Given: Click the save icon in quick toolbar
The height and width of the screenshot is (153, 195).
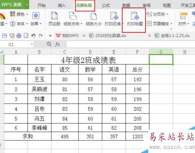Looking at the screenshot, I should click(x=5, y=36).
